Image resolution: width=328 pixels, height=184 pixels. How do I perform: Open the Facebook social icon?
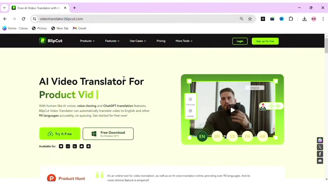coord(320,154)
